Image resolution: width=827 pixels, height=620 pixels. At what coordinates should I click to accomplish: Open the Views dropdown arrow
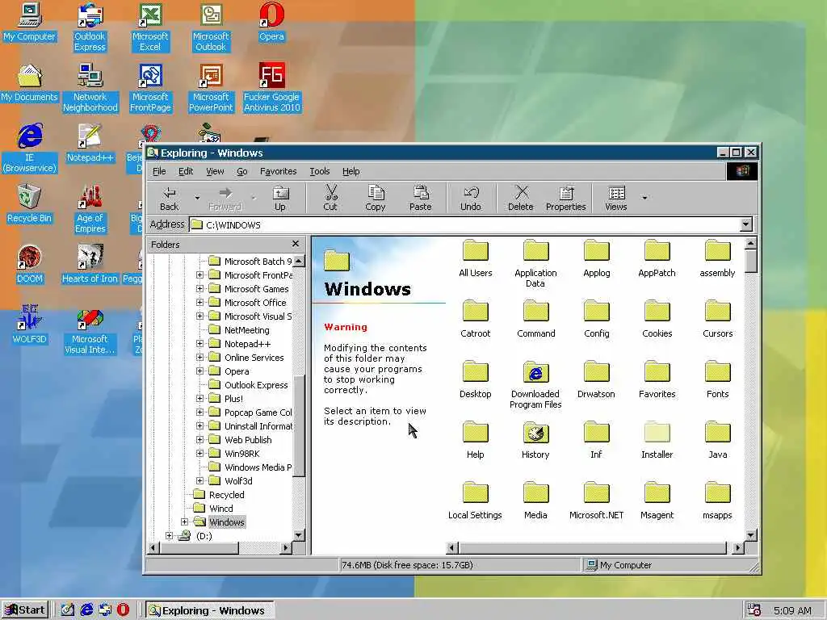tap(644, 199)
